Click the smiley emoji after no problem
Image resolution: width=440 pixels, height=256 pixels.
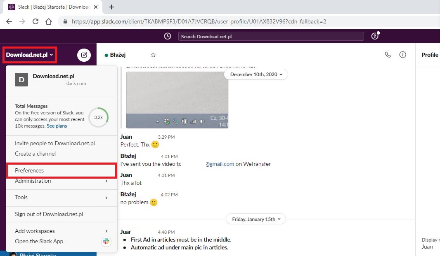(x=154, y=202)
